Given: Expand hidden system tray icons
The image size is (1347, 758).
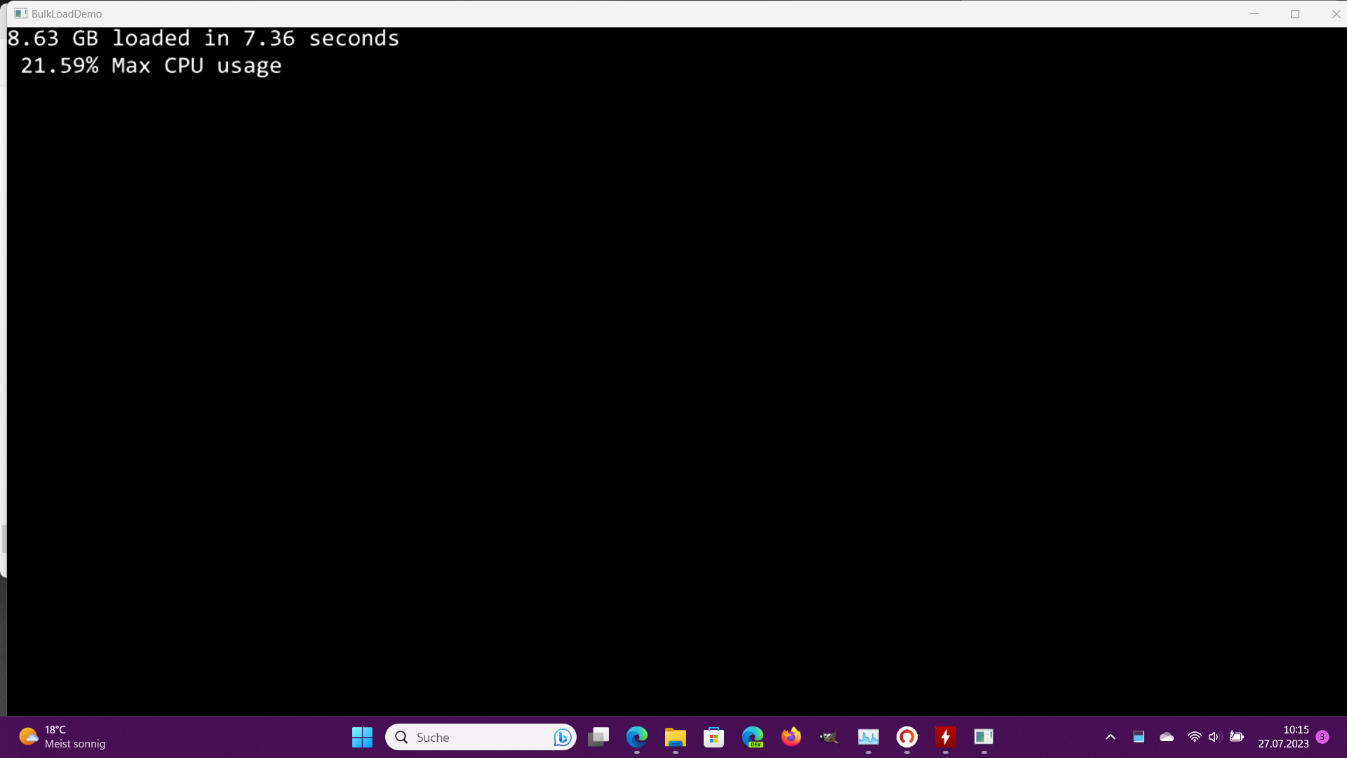Looking at the screenshot, I should click(x=1111, y=737).
